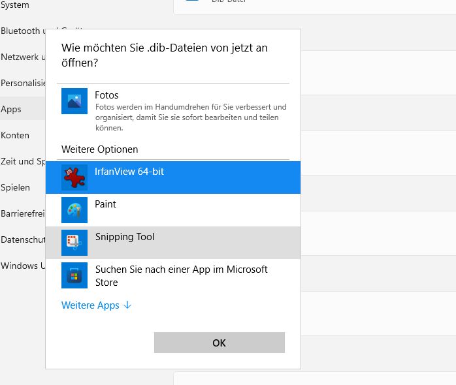This screenshot has width=456, height=385.
Task: Select the IrfanView 64-bit entry
Action: tap(173, 177)
